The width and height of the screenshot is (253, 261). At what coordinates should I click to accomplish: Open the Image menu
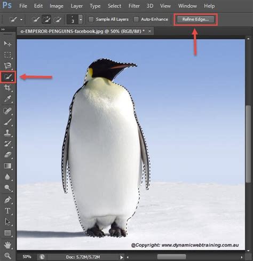click(57, 6)
